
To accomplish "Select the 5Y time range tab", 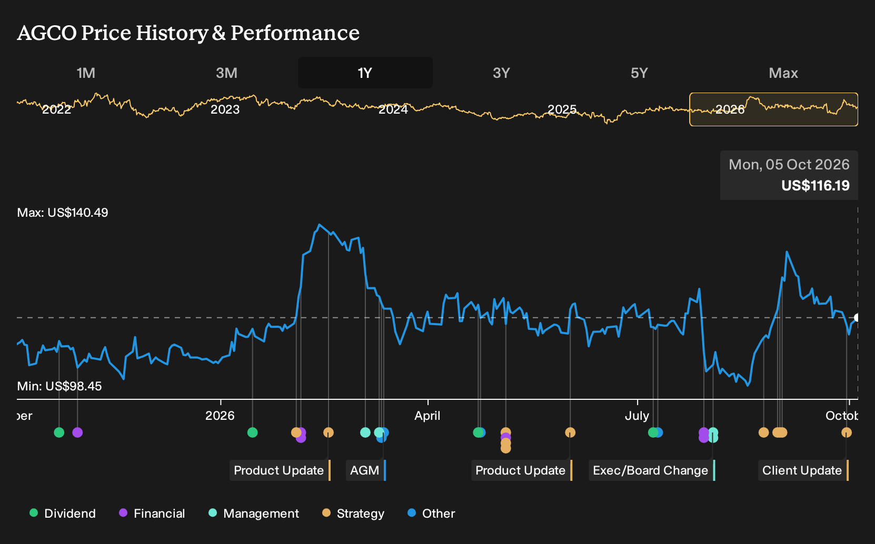I will [x=639, y=73].
